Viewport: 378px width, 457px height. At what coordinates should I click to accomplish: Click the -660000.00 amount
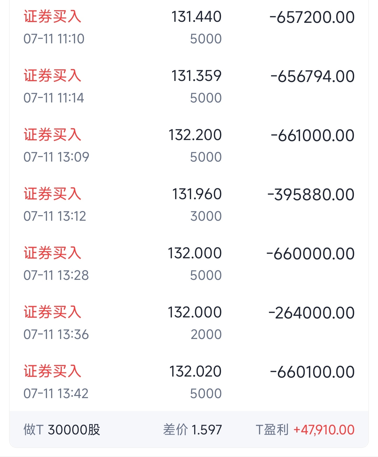[310, 254]
